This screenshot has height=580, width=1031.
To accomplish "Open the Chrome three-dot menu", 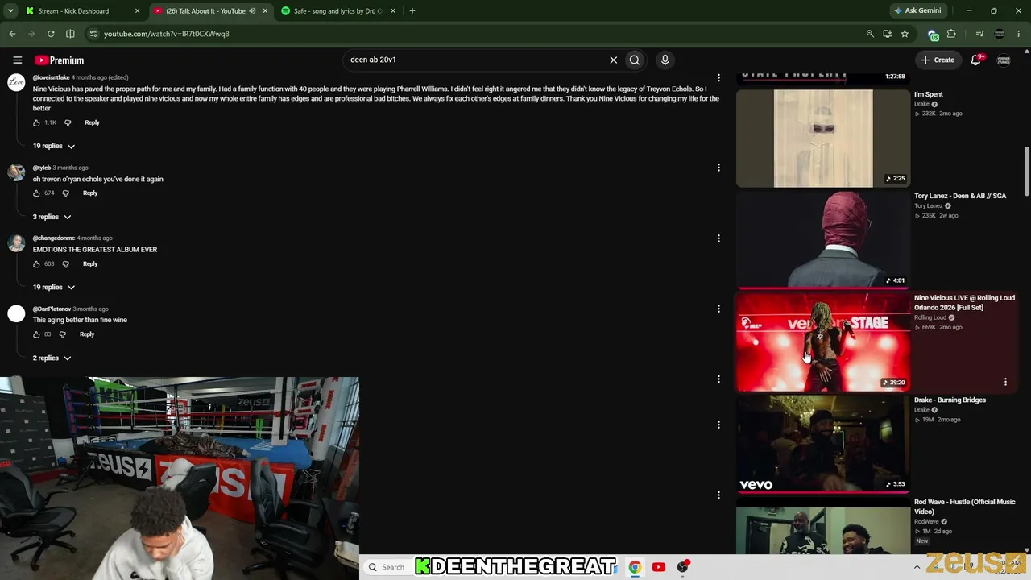I will pyautogui.click(x=1019, y=34).
